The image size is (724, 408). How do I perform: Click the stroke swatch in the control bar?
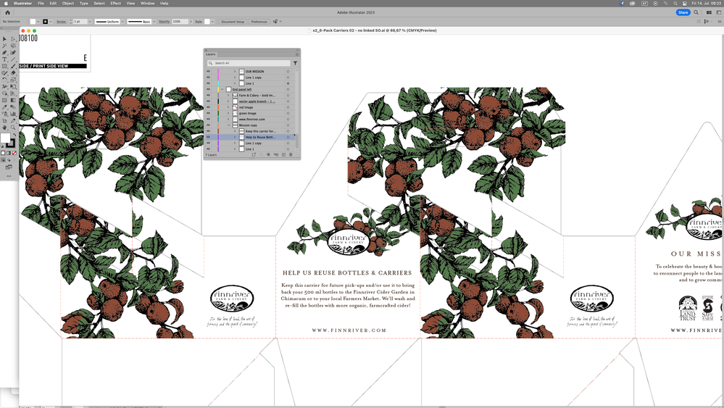45,22
